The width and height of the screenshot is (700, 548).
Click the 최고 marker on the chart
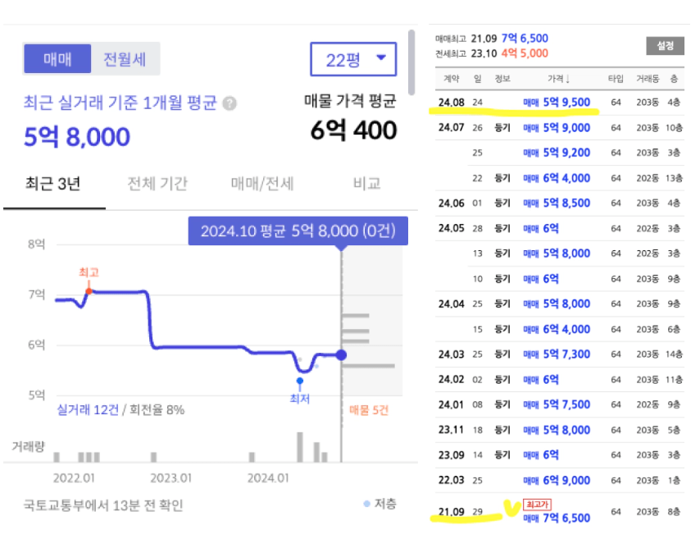(89, 291)
